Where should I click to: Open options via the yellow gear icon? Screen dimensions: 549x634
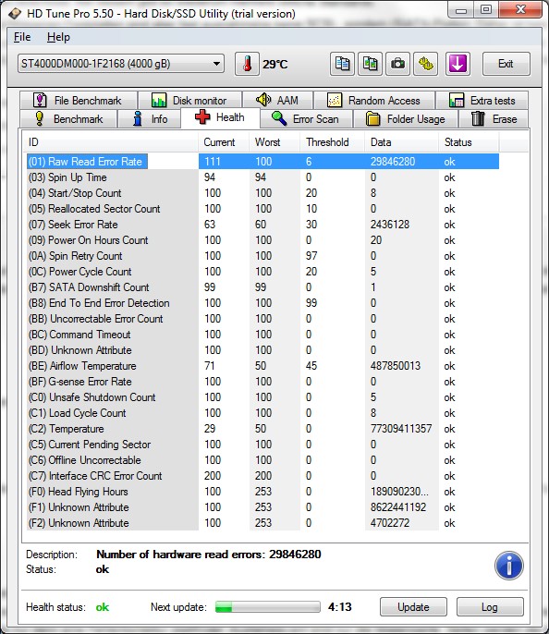[x=425, y=64]
